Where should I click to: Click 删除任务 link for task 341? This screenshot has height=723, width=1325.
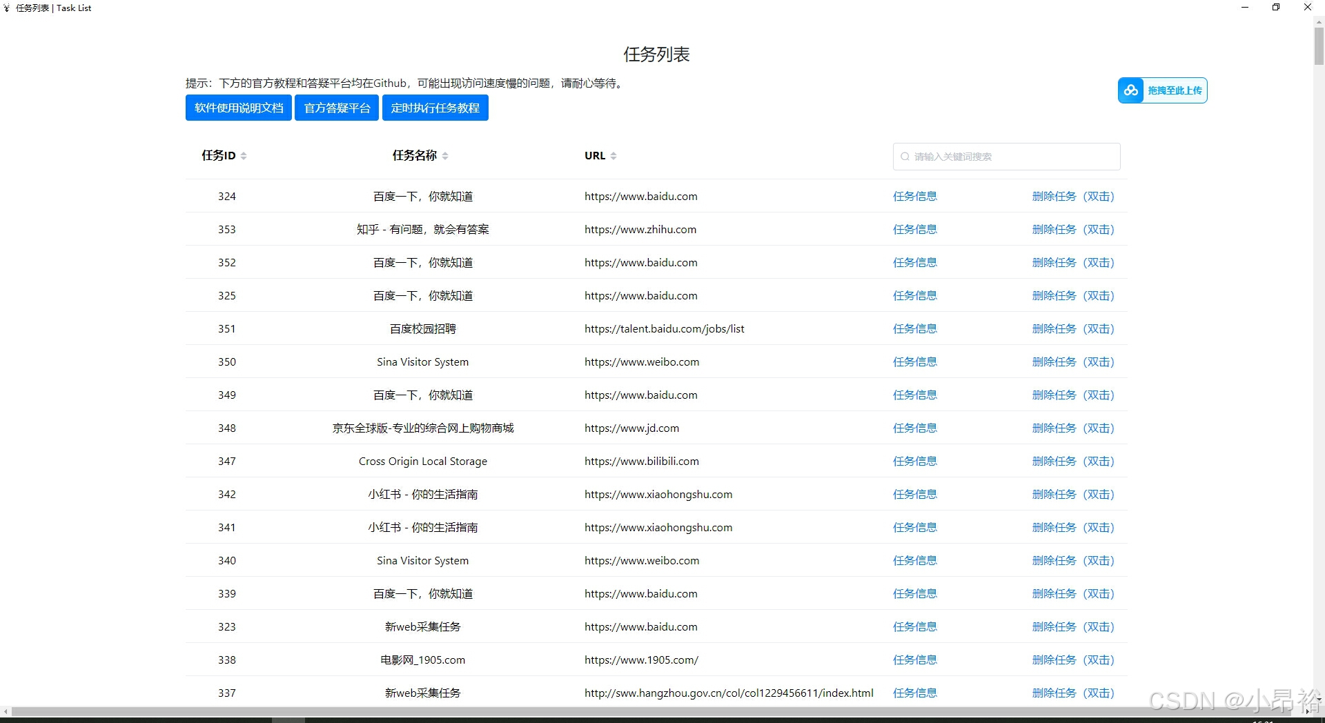point(1073,528)
